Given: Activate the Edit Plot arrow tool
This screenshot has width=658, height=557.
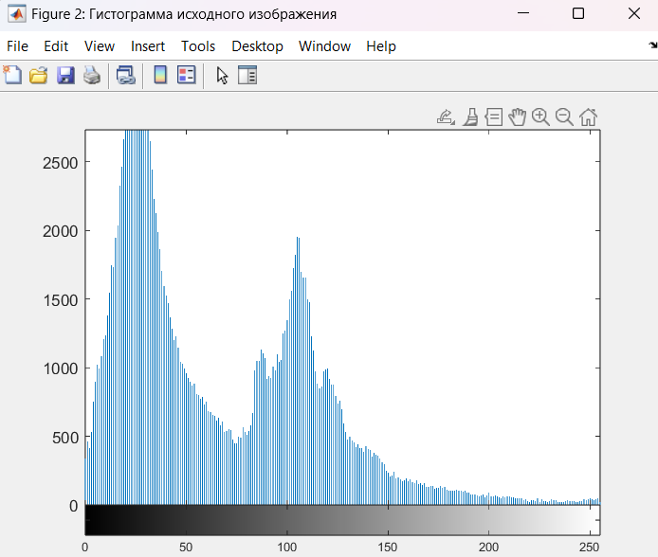Looking at the screenshot, I should (x=222, y=76).
